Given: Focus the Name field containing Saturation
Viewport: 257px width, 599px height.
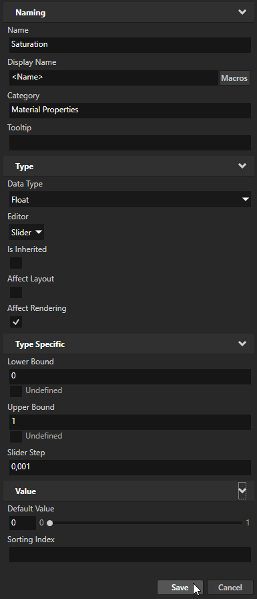Looking at the screenshot, I should [130, 45].
